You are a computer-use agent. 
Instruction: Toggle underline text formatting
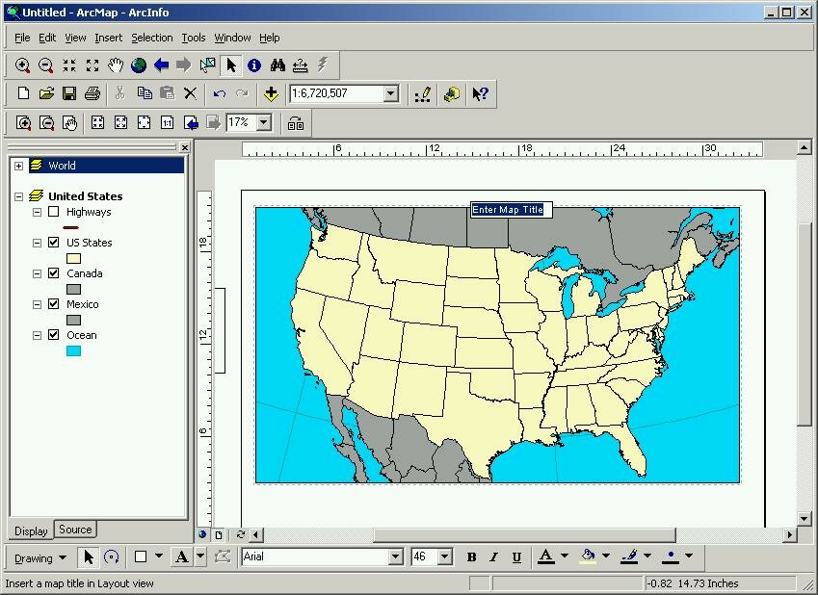coord(516,556)
